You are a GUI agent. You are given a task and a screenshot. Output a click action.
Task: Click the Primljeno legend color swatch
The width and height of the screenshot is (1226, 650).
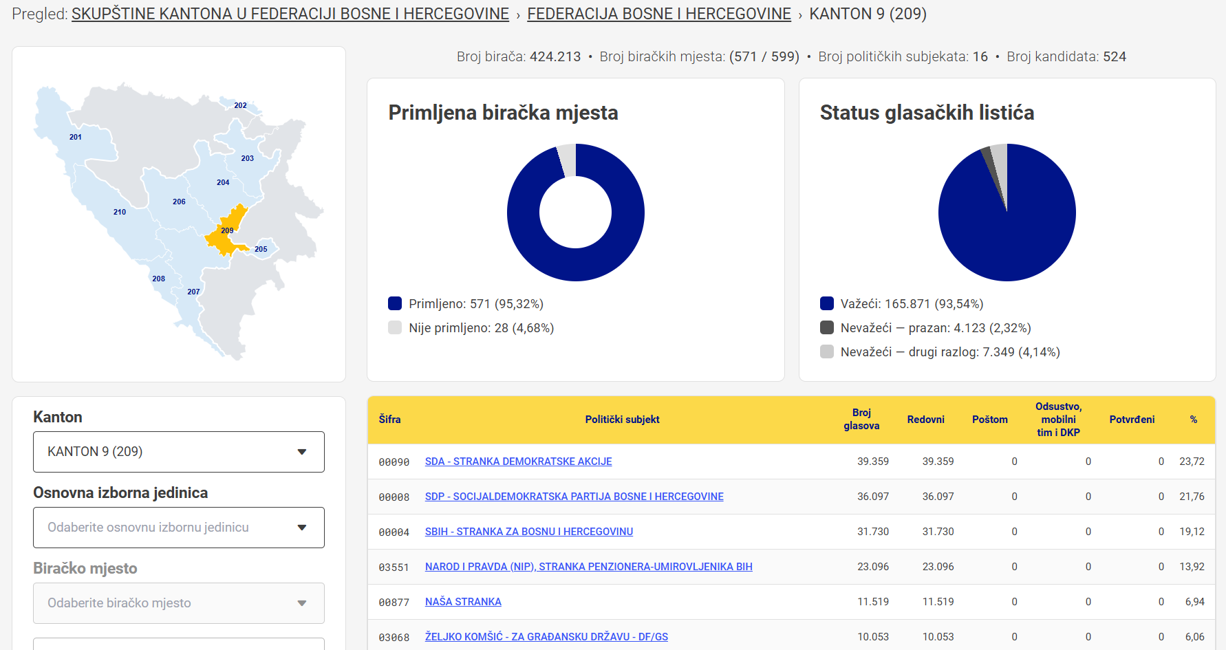click(x=395, y=303)
